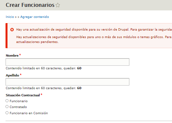Viewport: 172px width, 123px height.
Task: Click the Nombre field label
Action: [12, 55]
